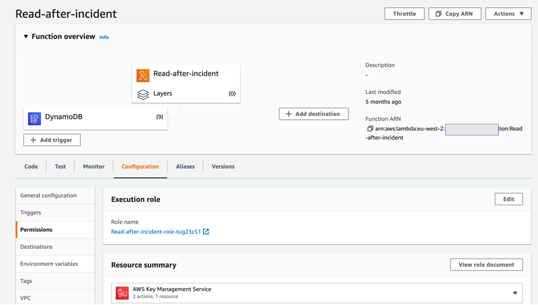This screenshot has width=538, height=305.
Task: Switch to the Code tab
Action: click(x=31, y=167)
